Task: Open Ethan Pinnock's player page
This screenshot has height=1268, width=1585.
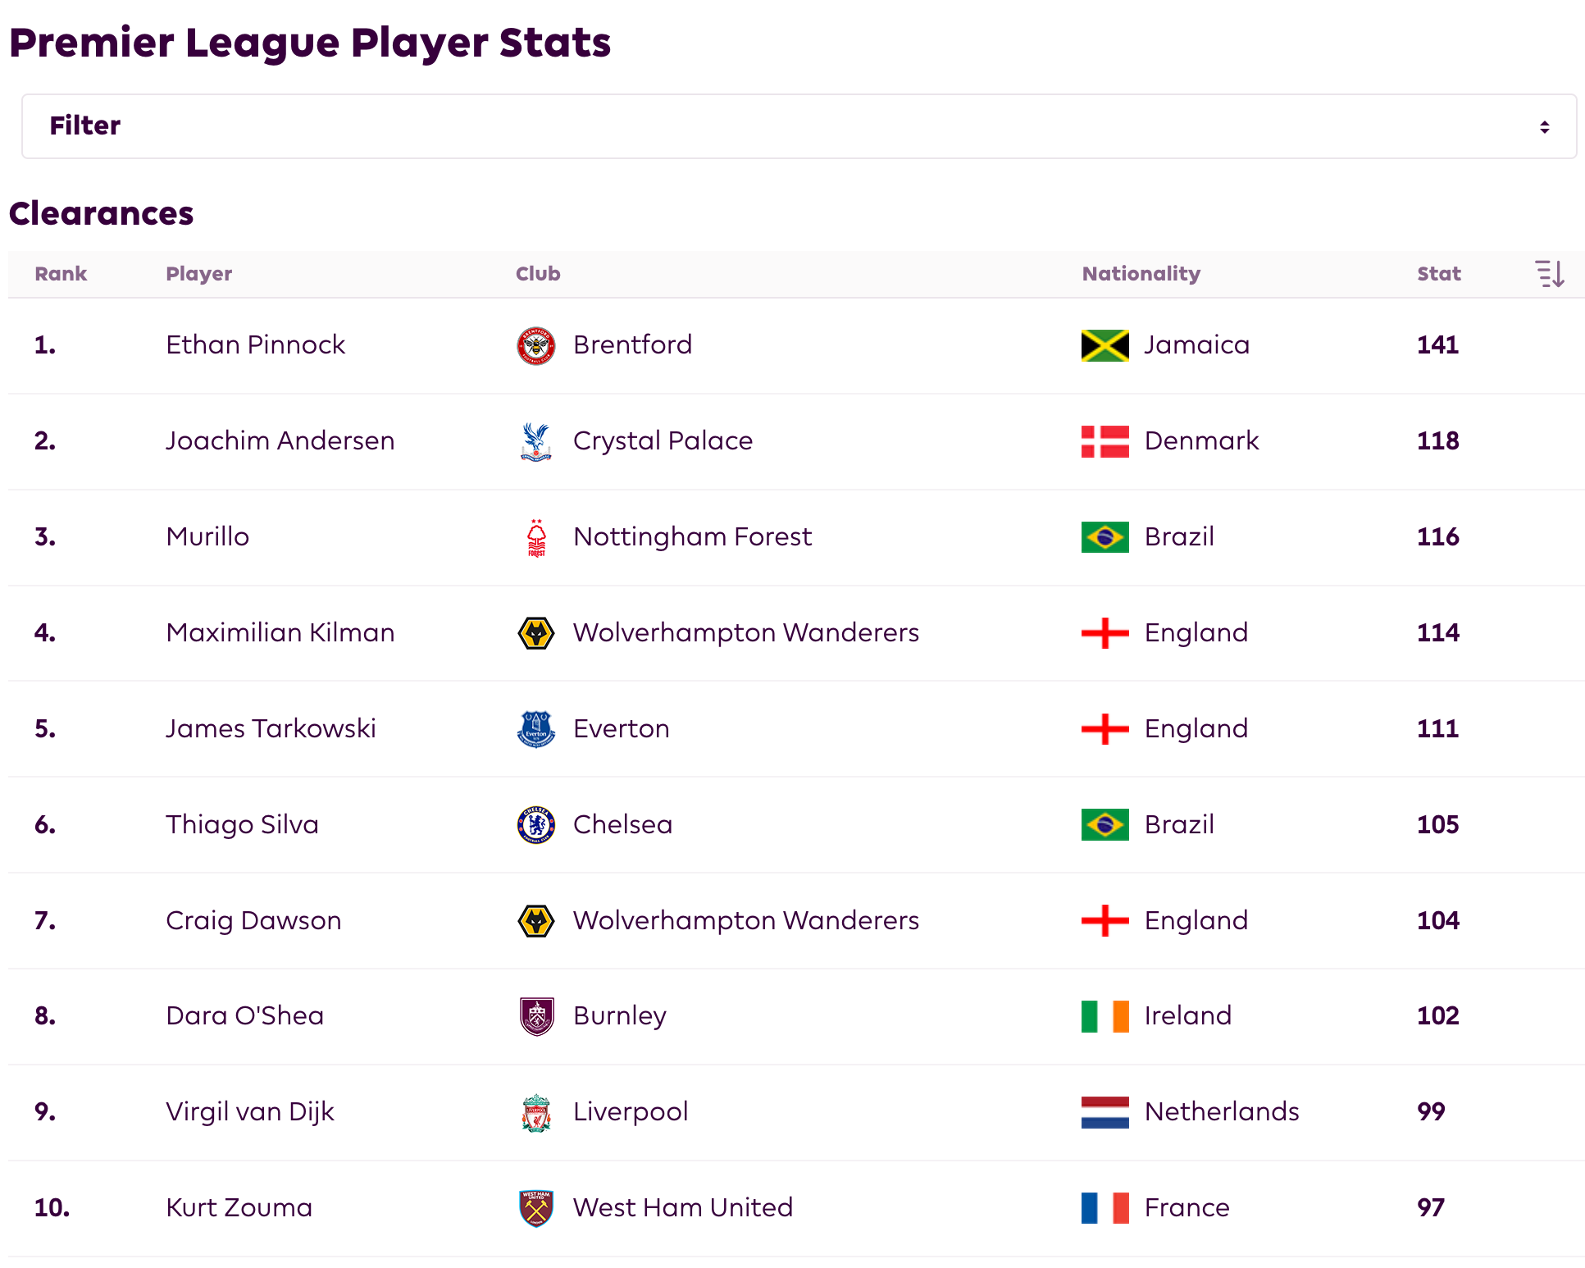Action: [255, 345]
